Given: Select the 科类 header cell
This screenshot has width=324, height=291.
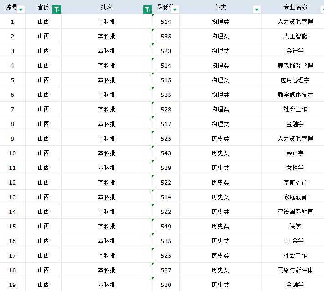Looking at the screenshot, I should click(220, 7).
